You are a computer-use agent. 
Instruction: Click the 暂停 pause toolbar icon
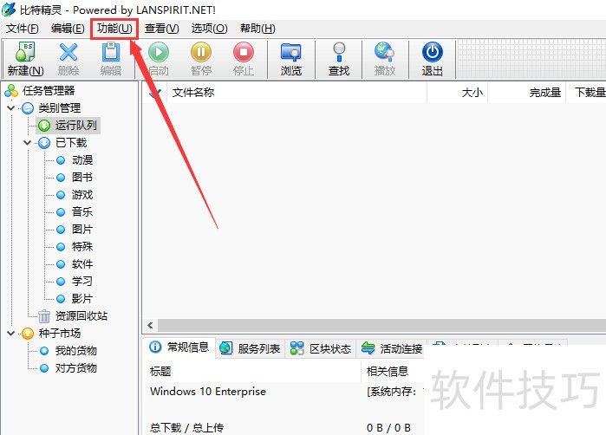coord(201,52)
